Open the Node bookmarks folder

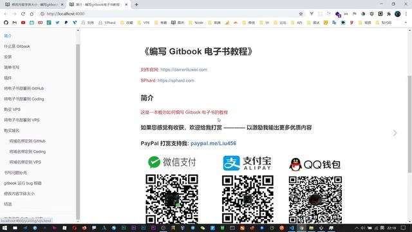[x=196, y=23]
